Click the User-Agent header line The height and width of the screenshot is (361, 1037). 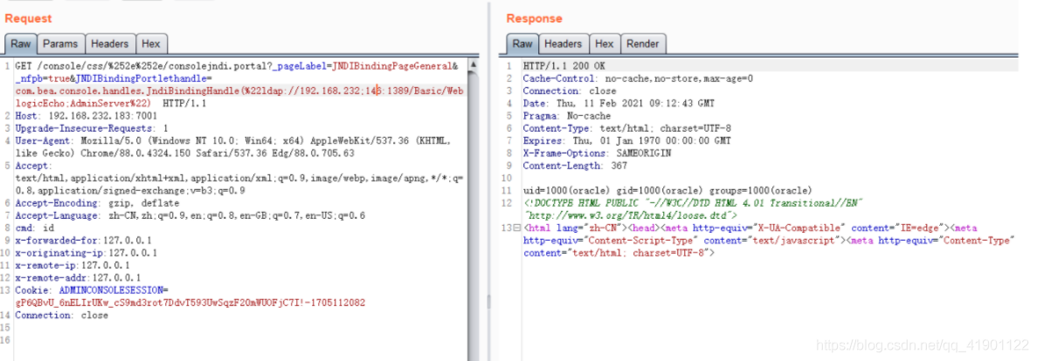click(232, 141)
